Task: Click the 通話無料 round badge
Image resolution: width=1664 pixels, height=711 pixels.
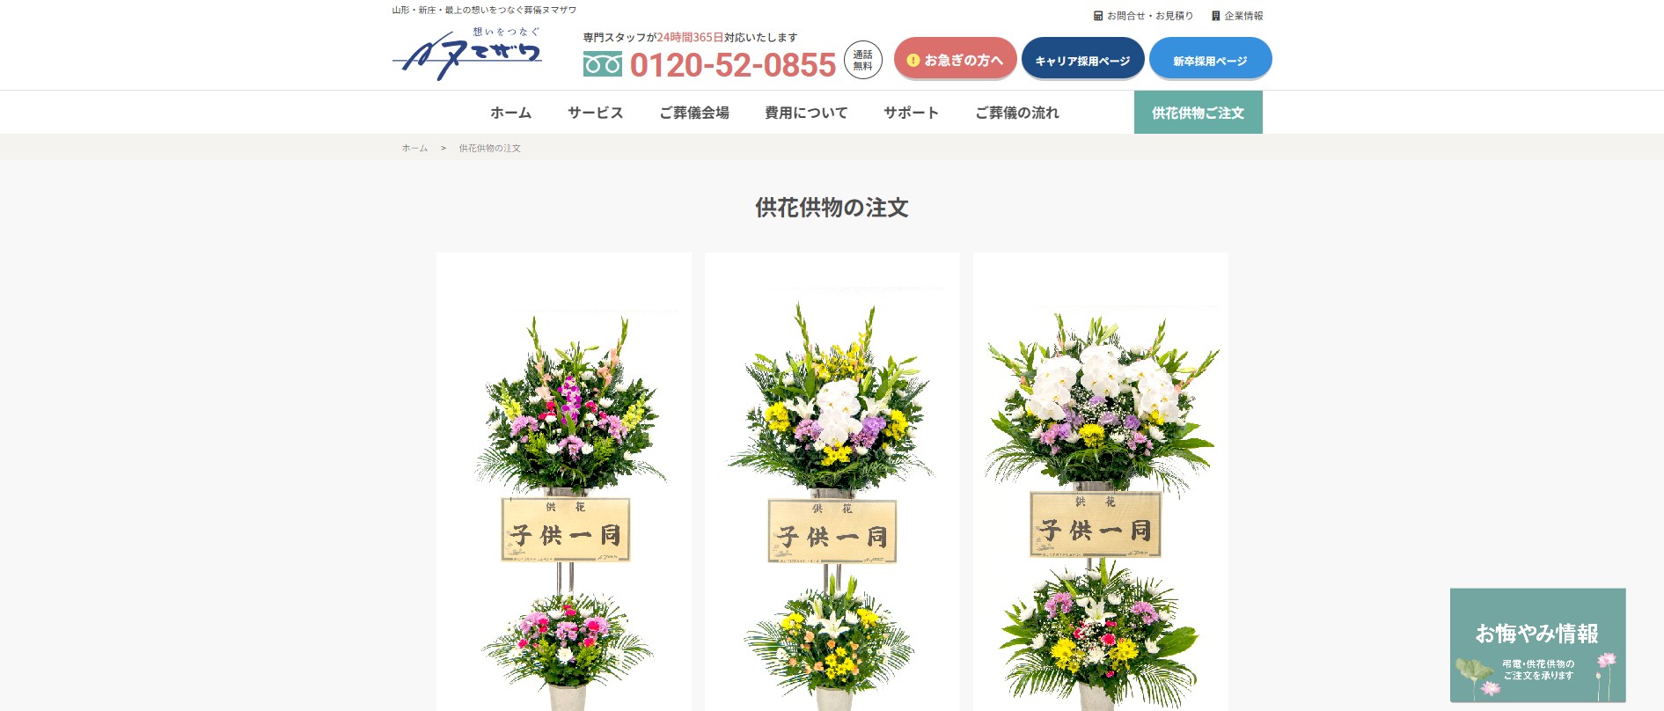Action: 862,60
